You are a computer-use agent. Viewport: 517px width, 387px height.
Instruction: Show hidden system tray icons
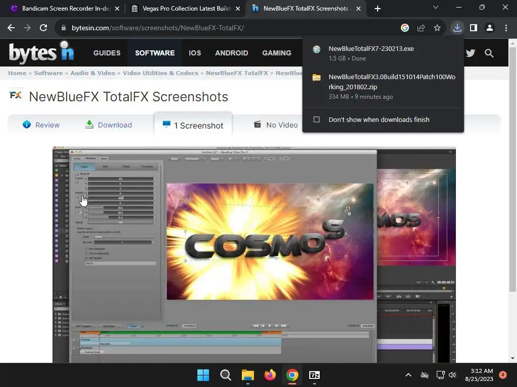point(408,375)
